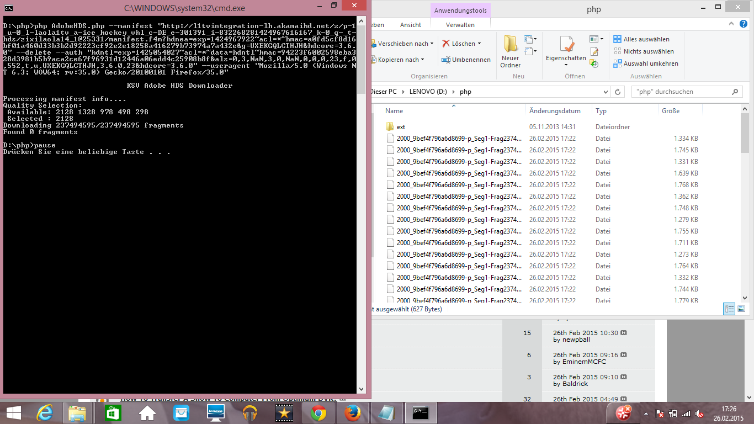The width and height of the screenshot is (754, 424).
Task: Navigate to LENOVO (D:) in breadcrumb
Action: point(428,92)
